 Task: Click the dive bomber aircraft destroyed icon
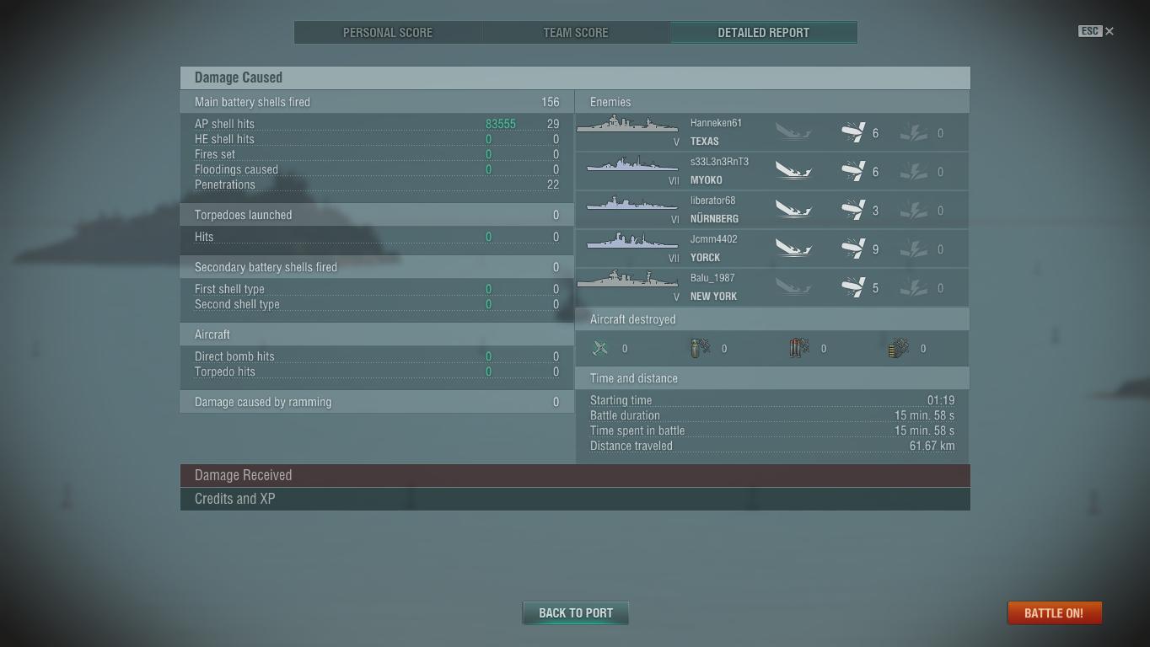[x=700, y=348]
